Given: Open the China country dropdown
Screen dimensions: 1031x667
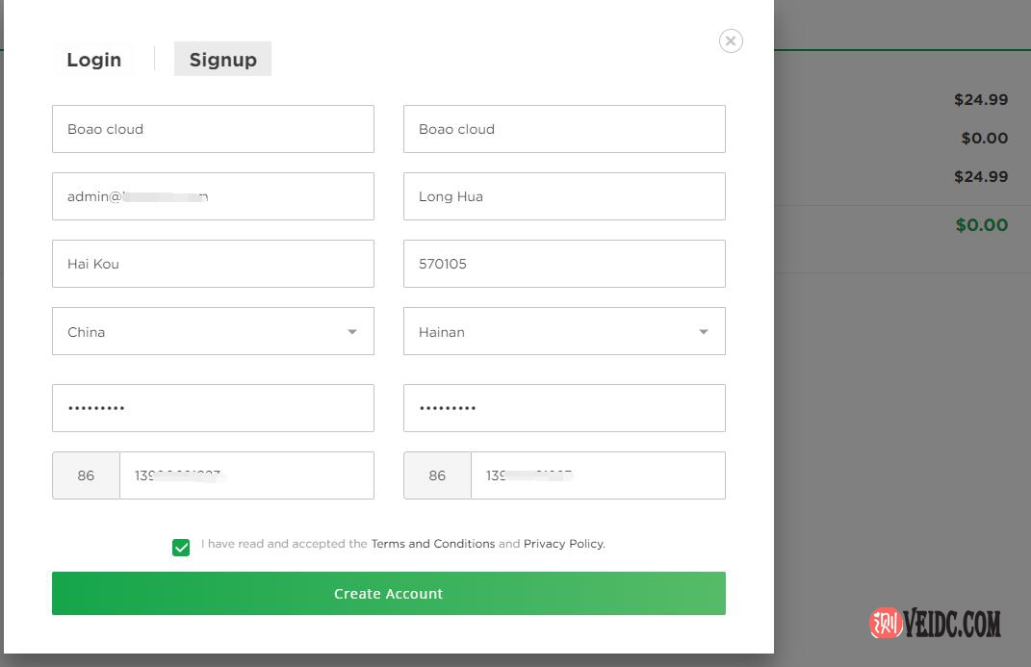Looking at the screenshot, I should [x=213, y=331].
